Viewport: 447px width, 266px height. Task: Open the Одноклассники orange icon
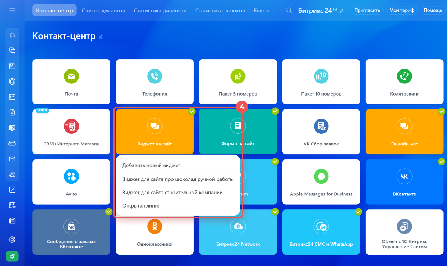click(x=155, y=226)
